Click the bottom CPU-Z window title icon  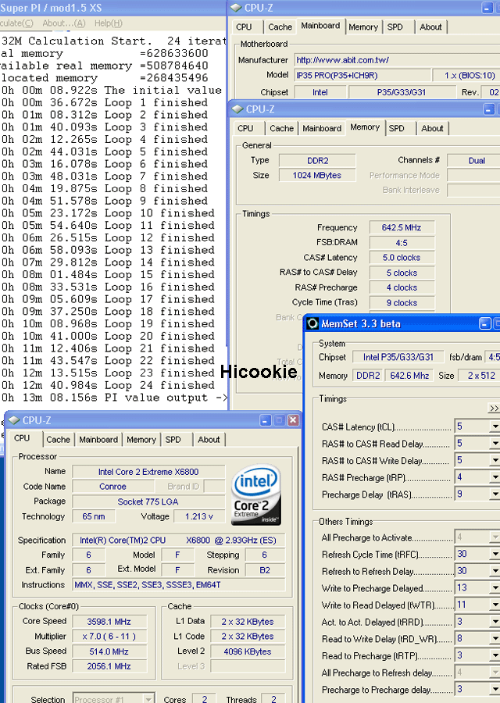[14, 420]
